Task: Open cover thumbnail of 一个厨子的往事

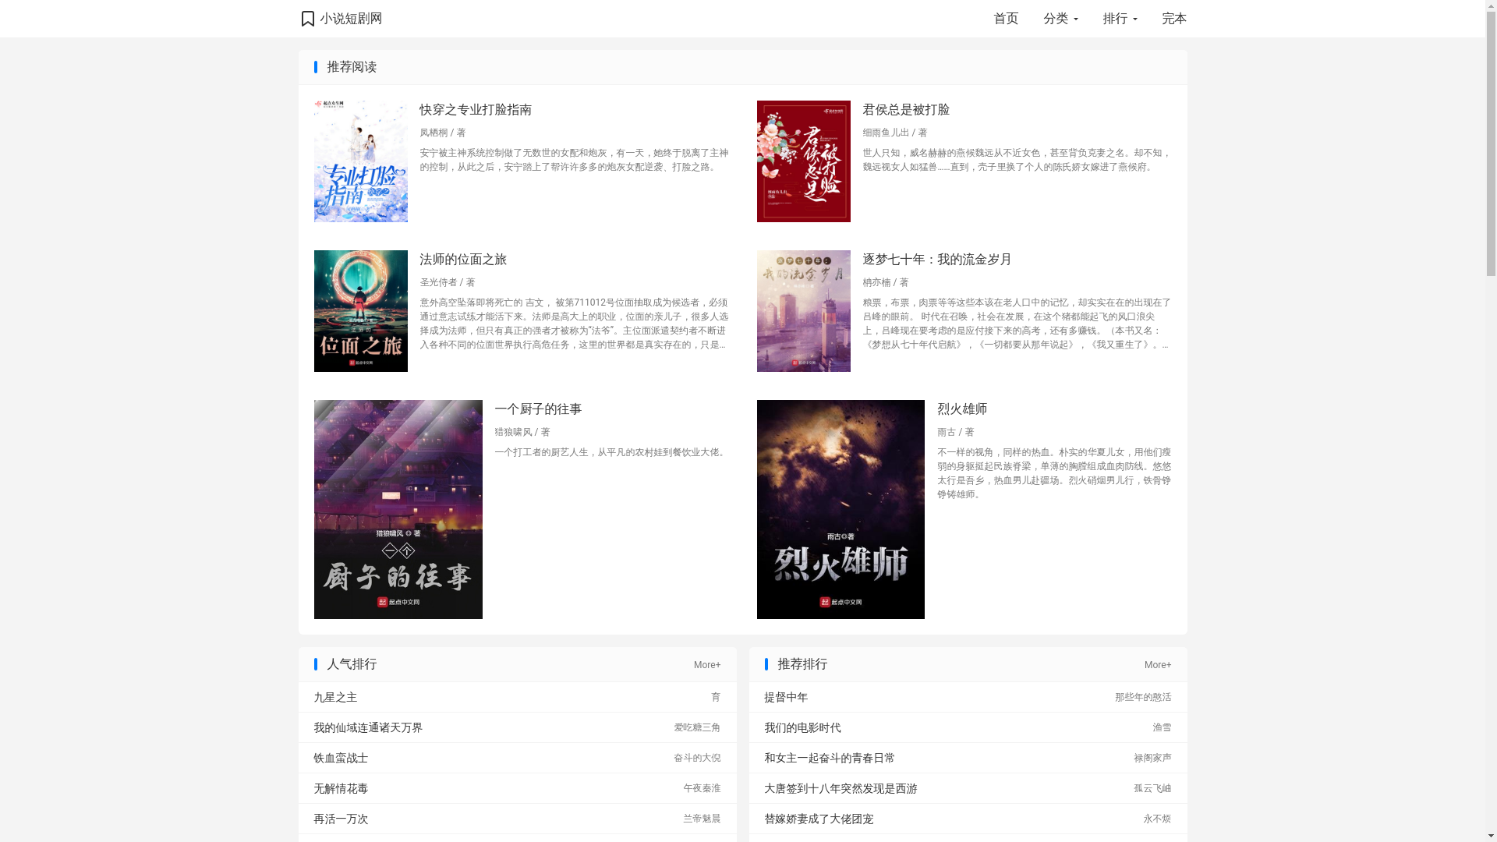Action: pos(398,509)
